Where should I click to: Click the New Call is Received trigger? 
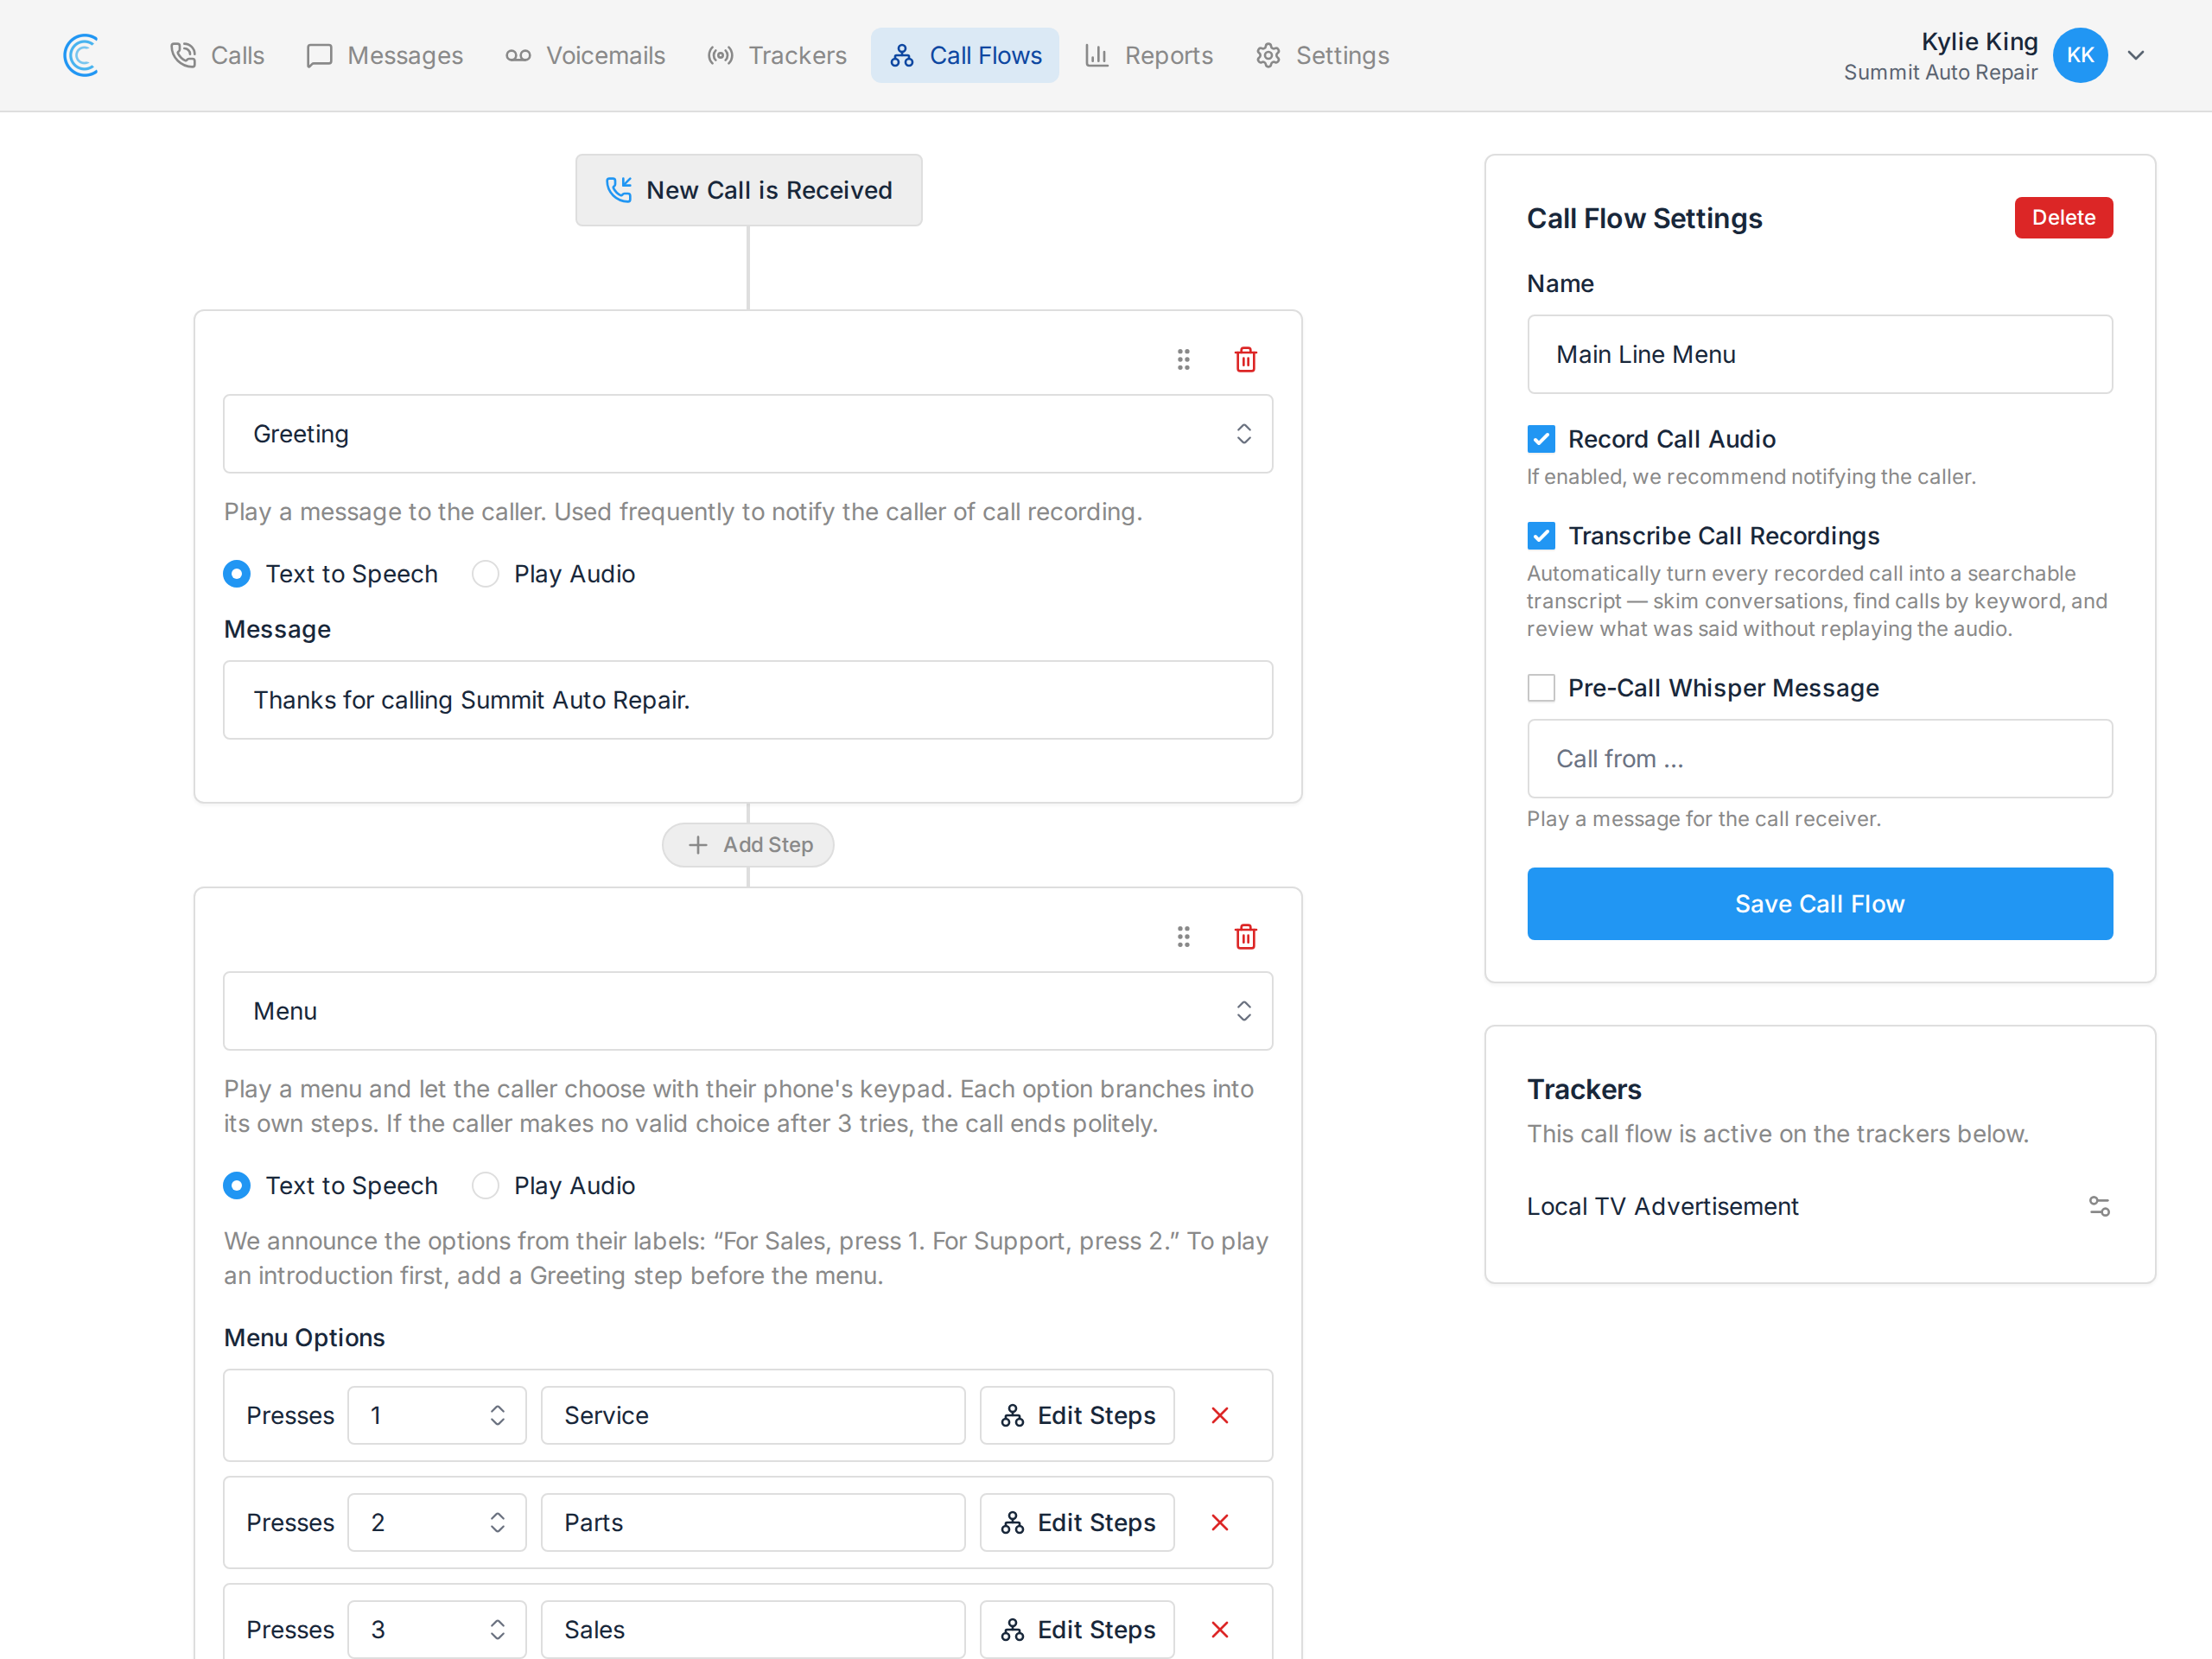tap(749, 190)
